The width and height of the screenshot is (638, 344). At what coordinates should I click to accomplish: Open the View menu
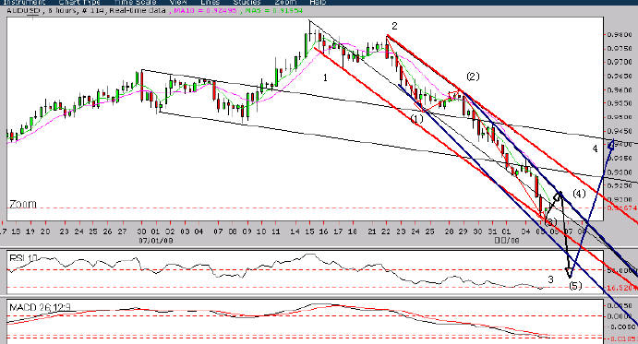178,2
